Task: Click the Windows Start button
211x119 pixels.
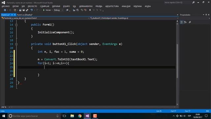Action: point(4,116)
